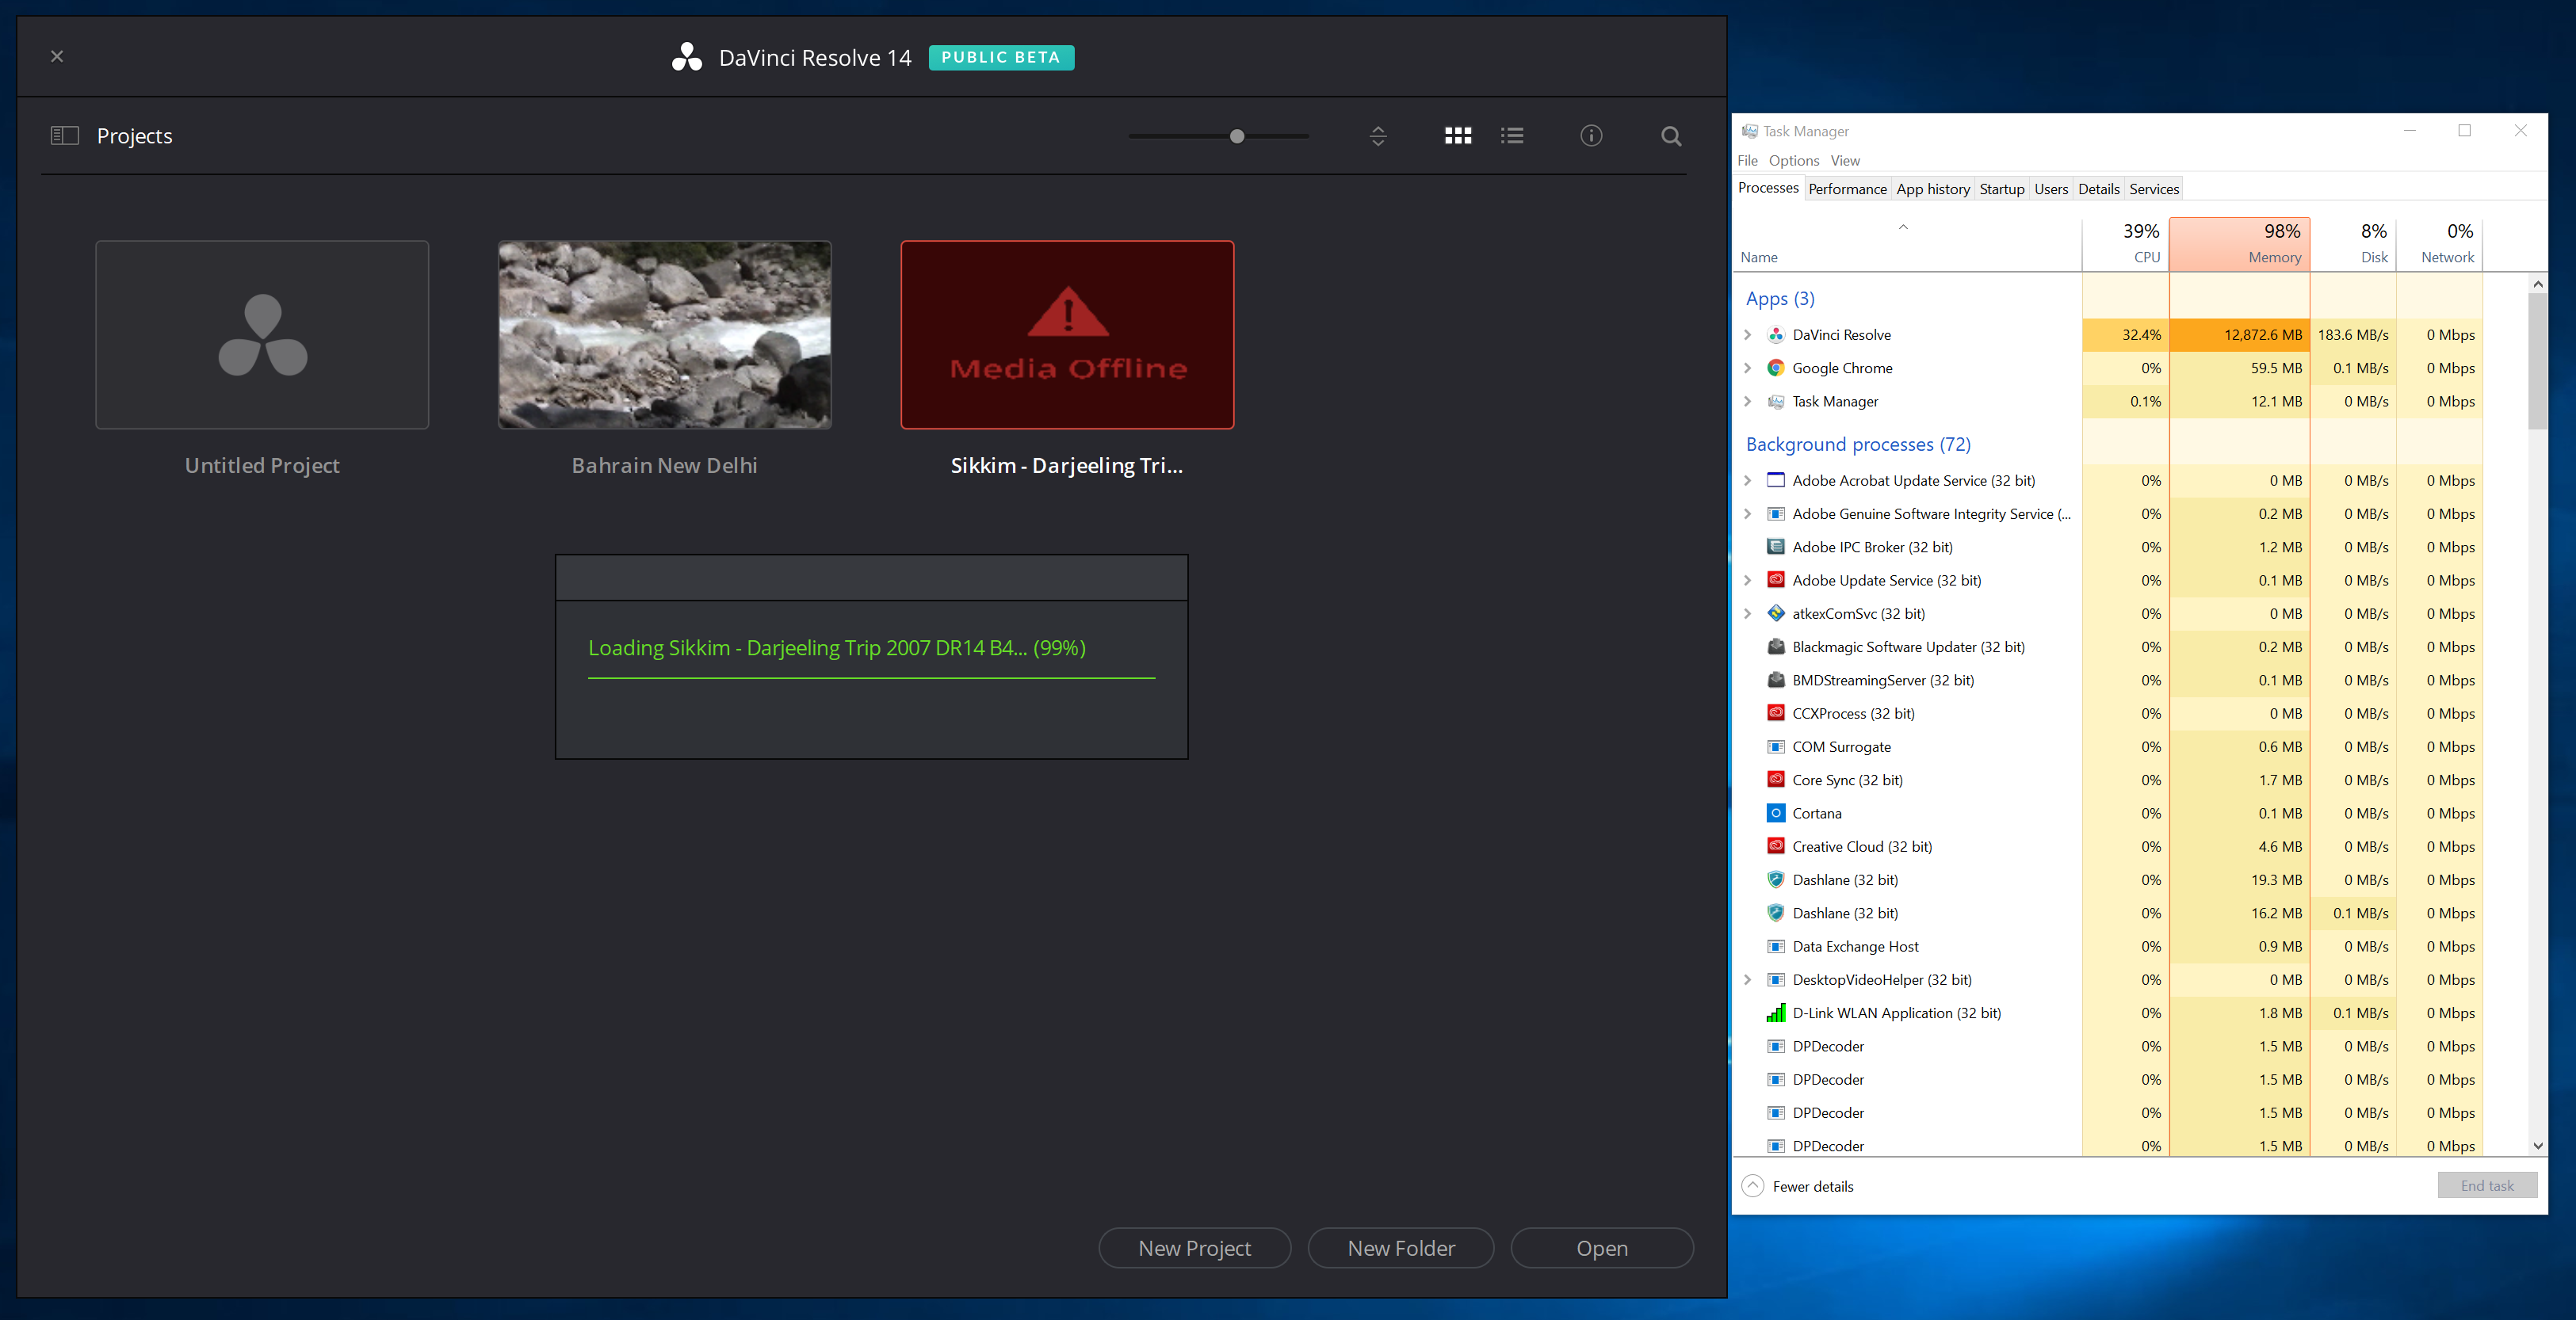Switch to the Performance tab

point(1847,189)
